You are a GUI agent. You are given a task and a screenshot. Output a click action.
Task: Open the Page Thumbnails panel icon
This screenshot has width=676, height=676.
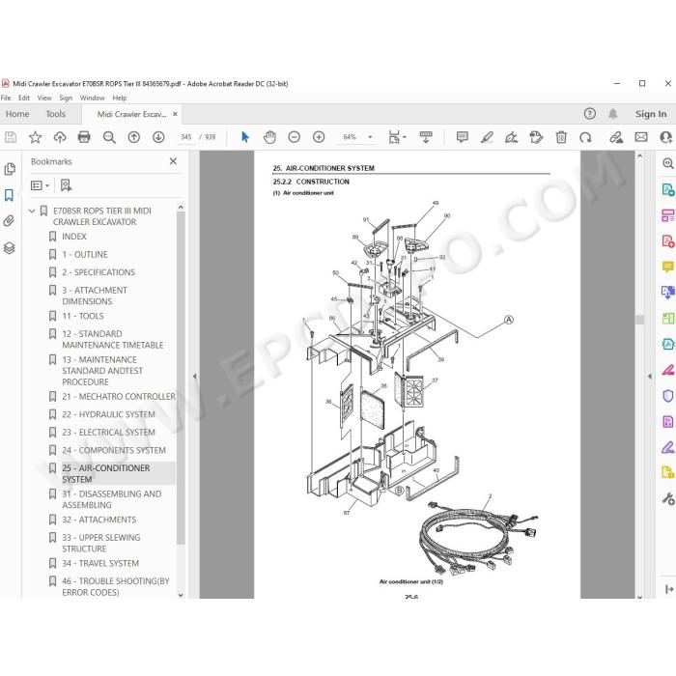click(x=9, y=169)
